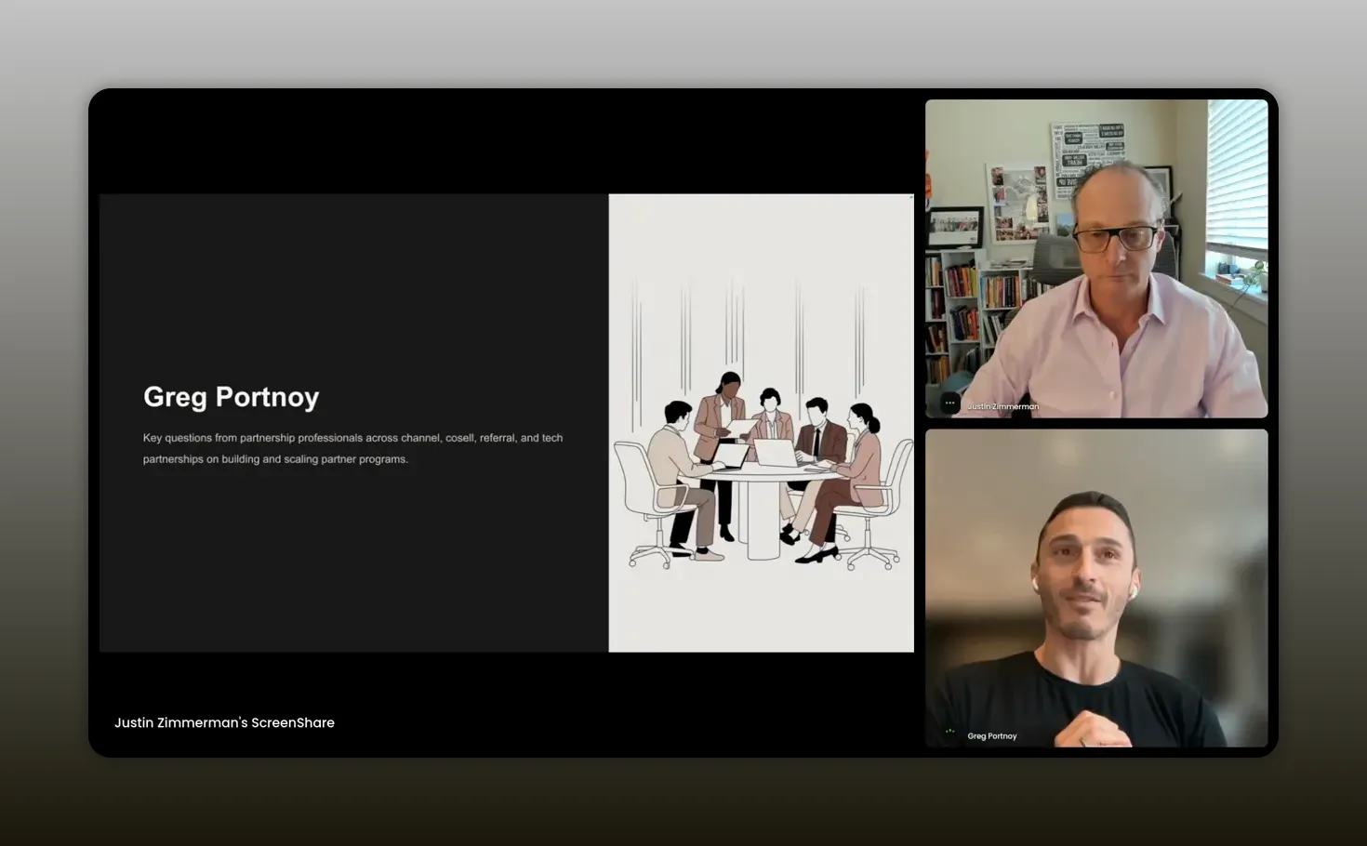
Task: Click the office chair on illustration's right edge
Action: 883,507
